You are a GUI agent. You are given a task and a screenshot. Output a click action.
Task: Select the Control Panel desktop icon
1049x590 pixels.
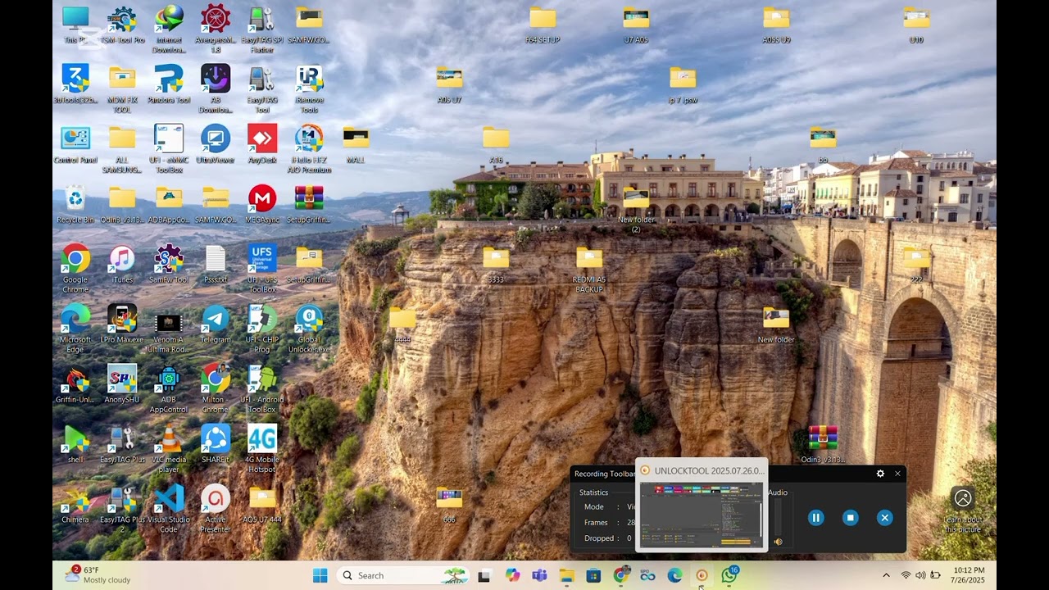(75, 144)
